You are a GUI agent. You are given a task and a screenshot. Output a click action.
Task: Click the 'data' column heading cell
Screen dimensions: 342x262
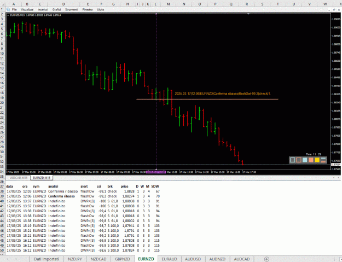coord(9,187)
